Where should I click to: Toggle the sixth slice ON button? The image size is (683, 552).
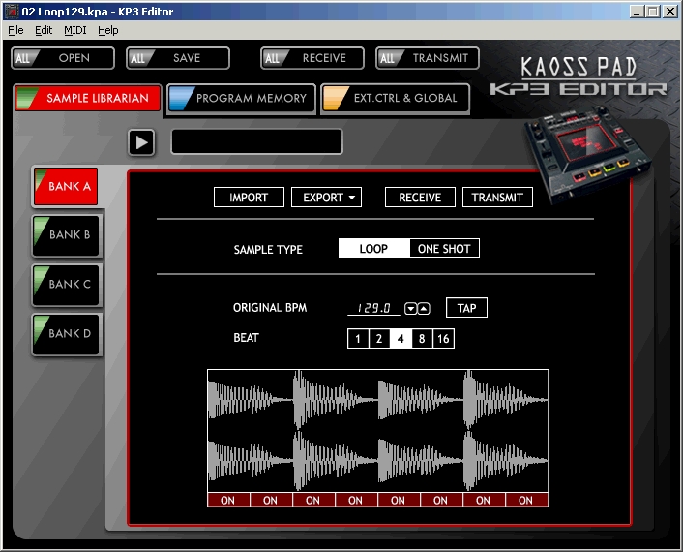pos(441,500)
